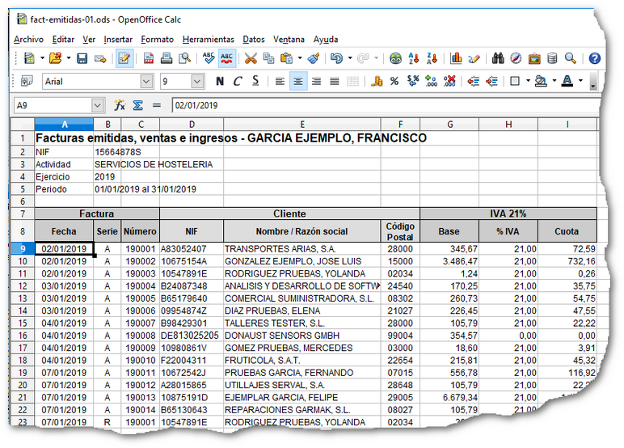Open the Function Wizard icon
This screenshot has width=624, height=448.
pyautogui.click(x=120, y=105)
